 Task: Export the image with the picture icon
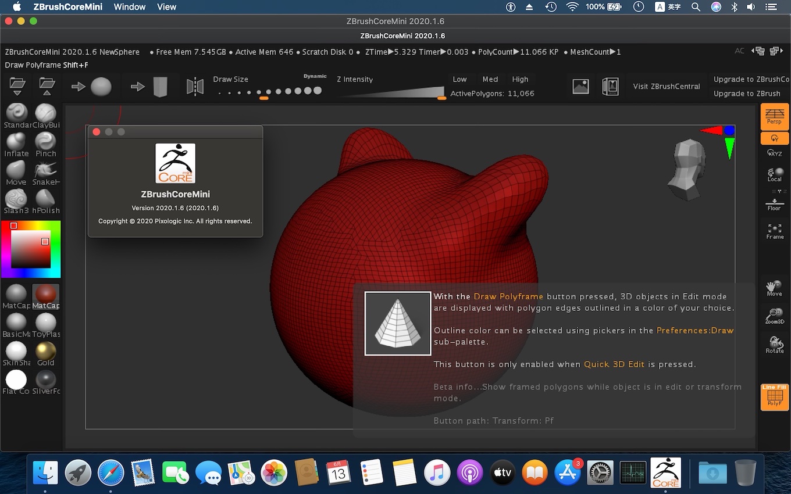coord(581,87)
